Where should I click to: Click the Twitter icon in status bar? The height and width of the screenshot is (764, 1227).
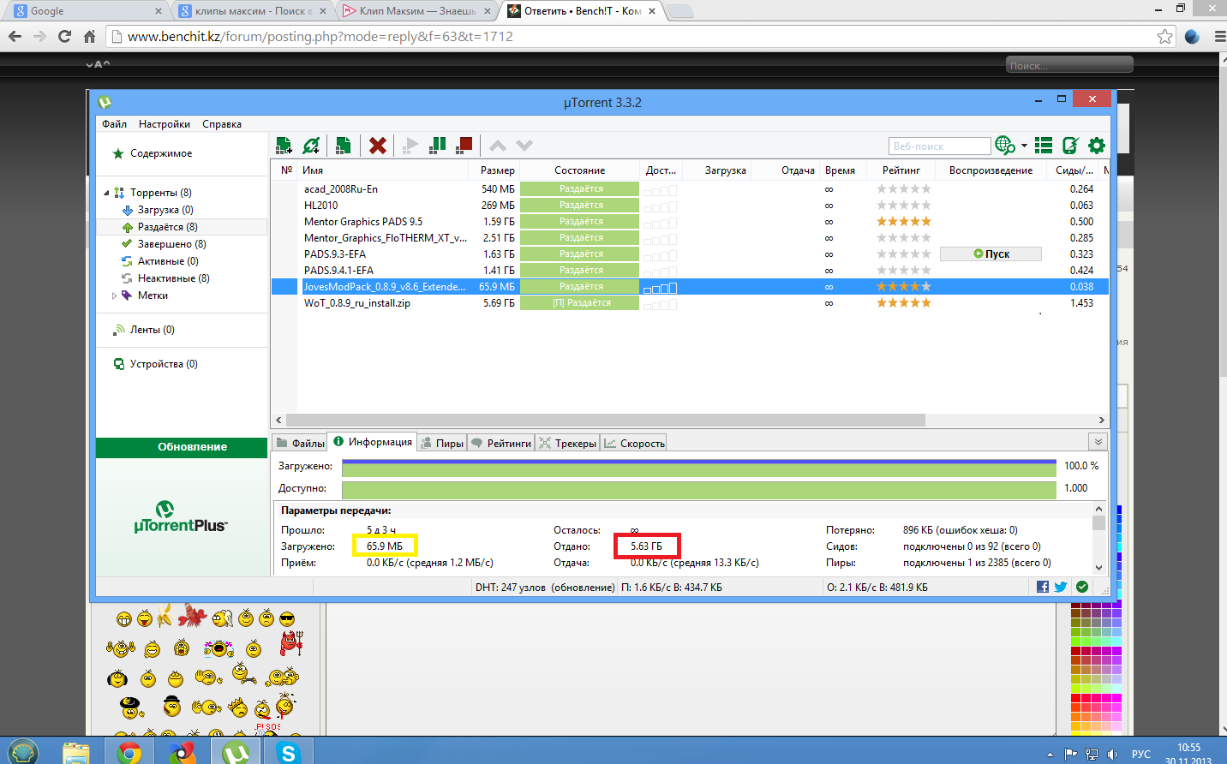tap(1061, 587)
